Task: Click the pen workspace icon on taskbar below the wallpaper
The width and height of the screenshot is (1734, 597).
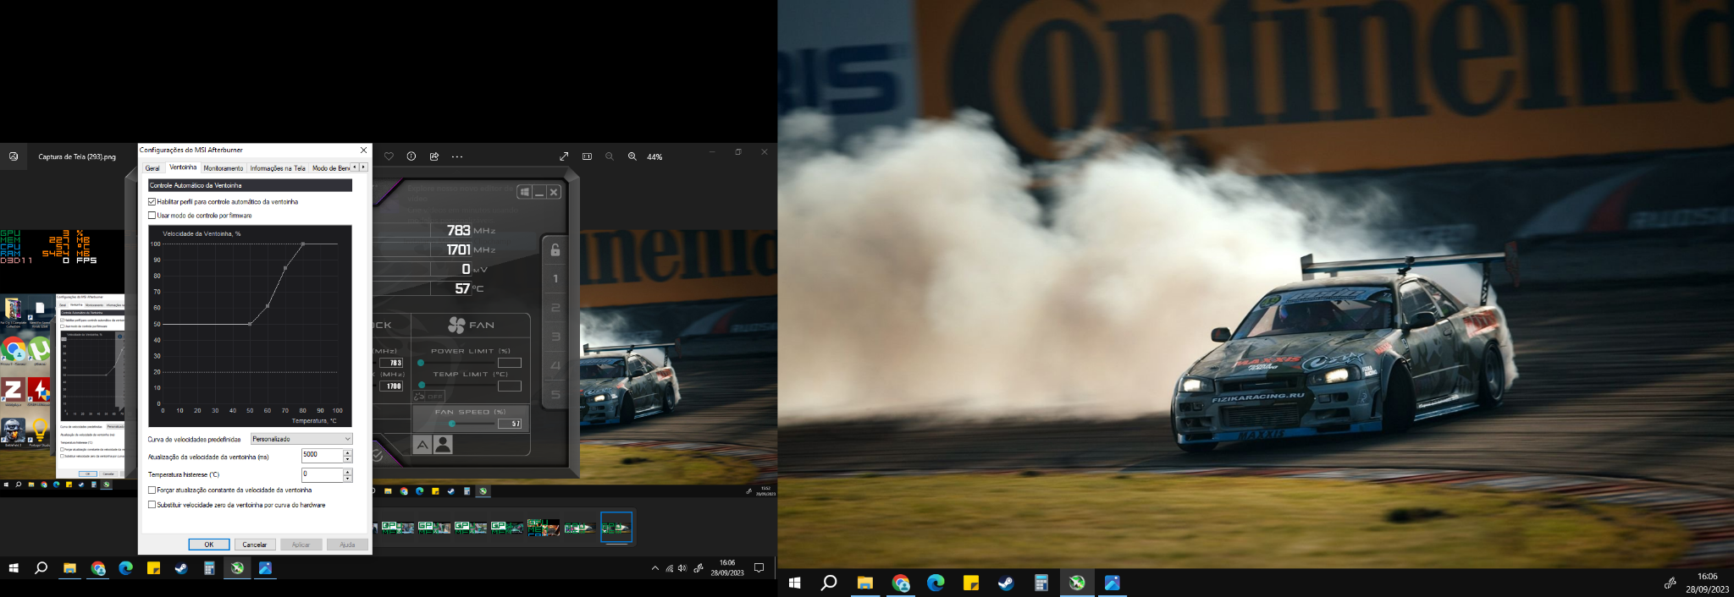Action: tap(1670, 583)
